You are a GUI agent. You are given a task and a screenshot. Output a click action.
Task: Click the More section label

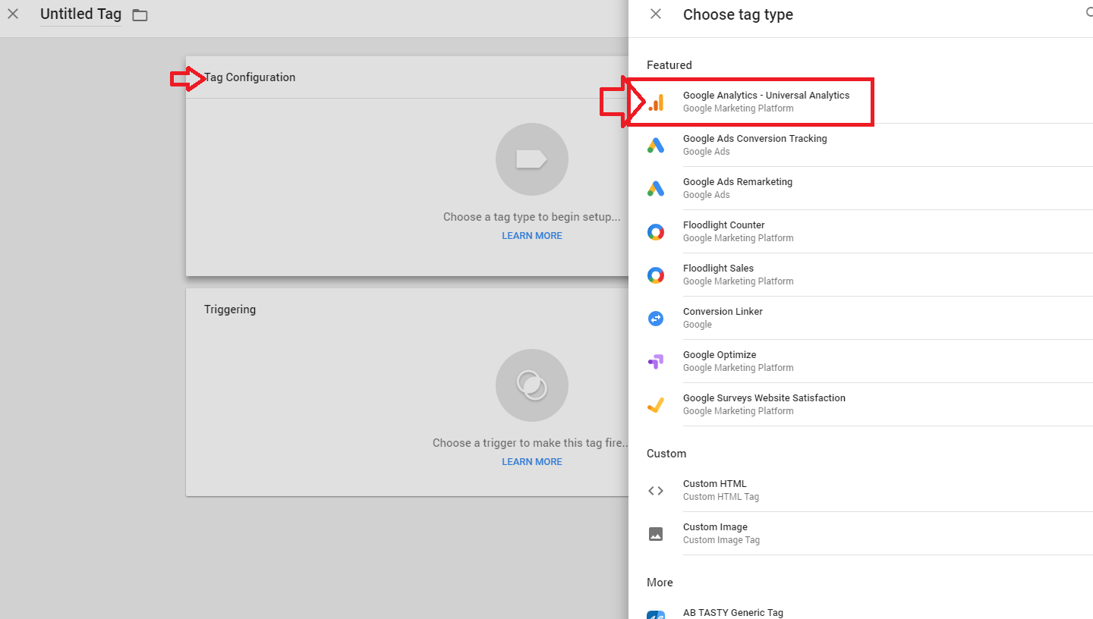coord(660,583)
